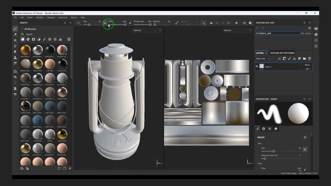Hide Layer 1 with its eye icon
This screenshot has width=331, height=186.
(257, 66)
